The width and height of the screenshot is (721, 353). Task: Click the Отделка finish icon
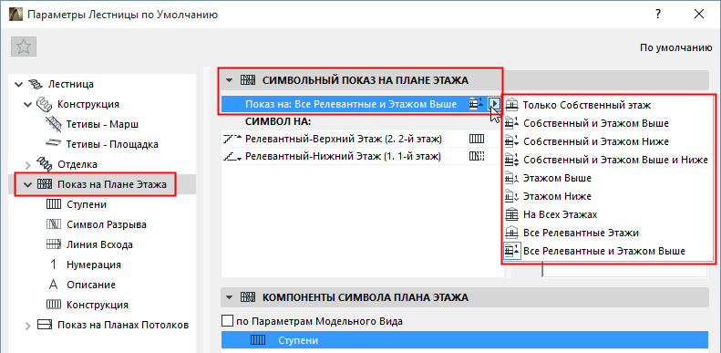tap(44, 164)
